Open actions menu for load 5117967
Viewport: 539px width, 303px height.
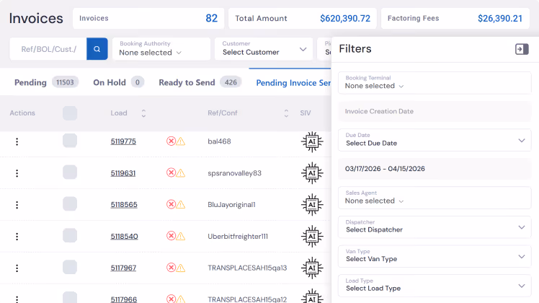point(17,268)
